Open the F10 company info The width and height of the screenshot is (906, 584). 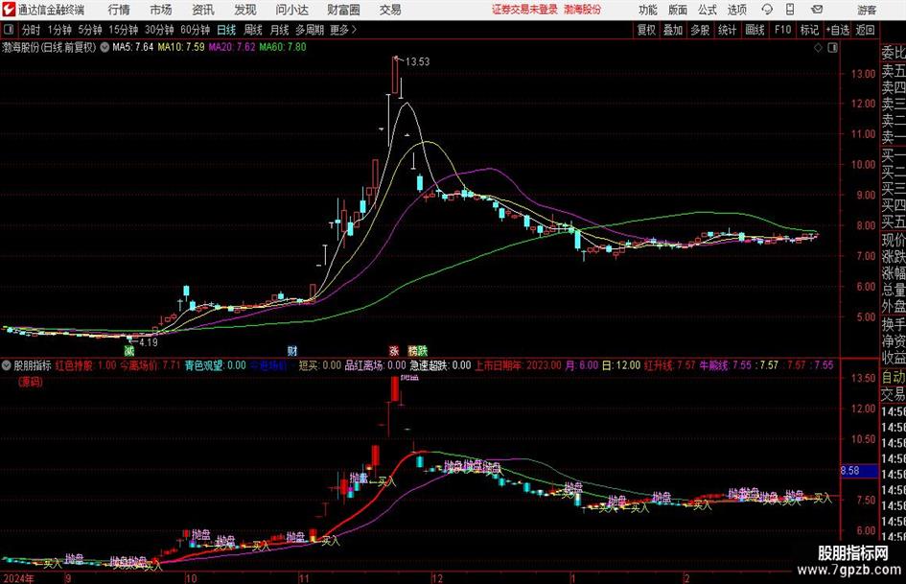[782, 30]
